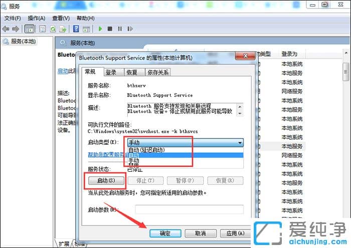Open the Help question-mark toolbar icon
The image size is (351, 248).
point(76,29)
